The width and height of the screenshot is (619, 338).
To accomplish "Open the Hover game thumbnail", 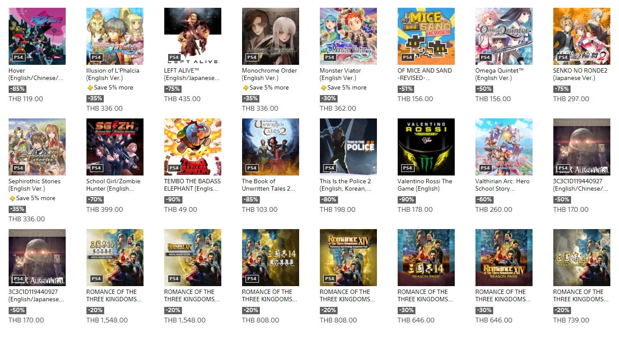I will click(x=37, y=36).
